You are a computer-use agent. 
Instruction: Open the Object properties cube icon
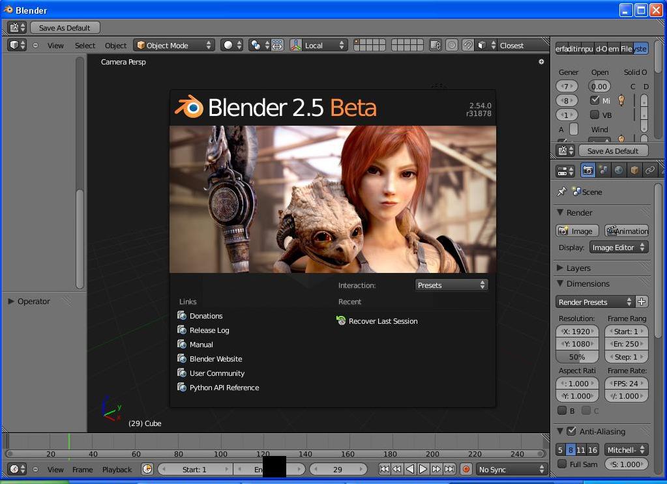[633, 170]
